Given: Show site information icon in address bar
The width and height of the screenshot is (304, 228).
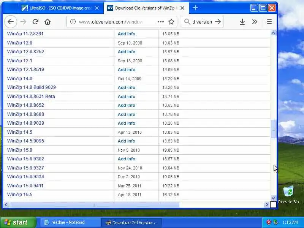Looking at the screenshot, I should [x=73, y=22].
